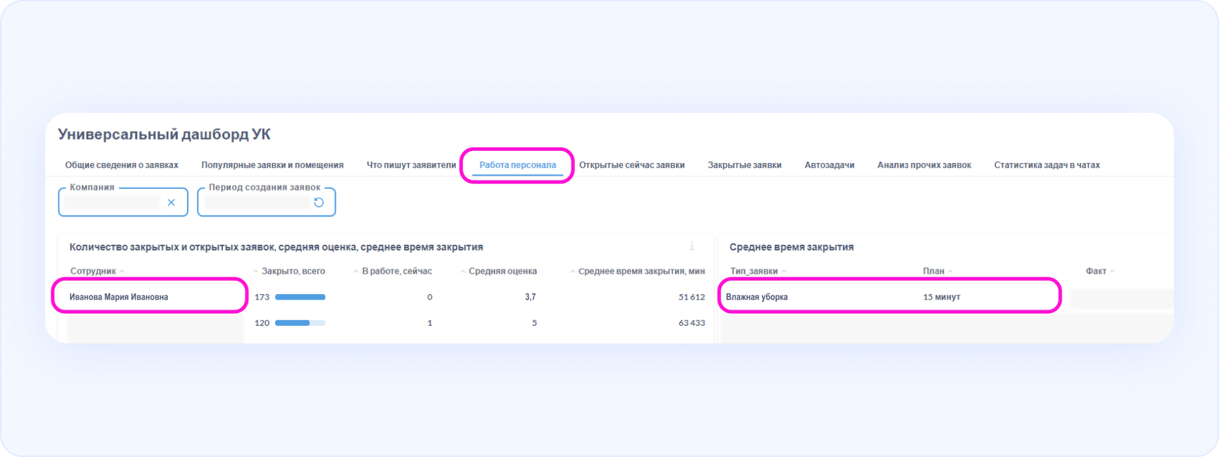Open the Закрытые заявки tab
Screen dimensions: 1219x457
pyautogui.click(x=744, y=165)
